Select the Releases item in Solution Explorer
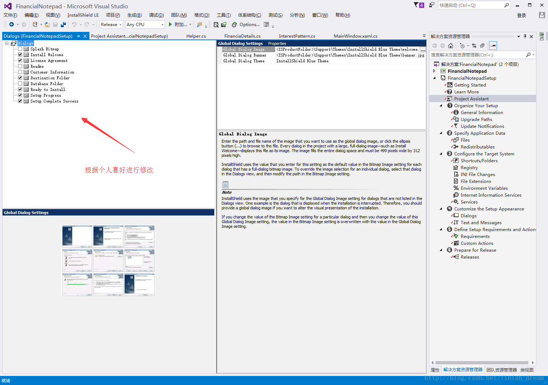 [470, 257]
